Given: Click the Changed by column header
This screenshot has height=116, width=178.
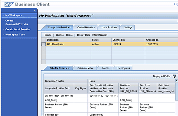Looking at the screenshot, I should (128, 40).
